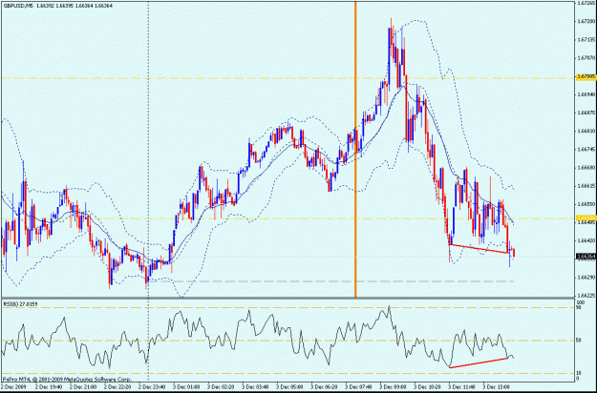Click the 3 Dec 07:40 time label
The image size is (597, 393).
pos(359,387)
